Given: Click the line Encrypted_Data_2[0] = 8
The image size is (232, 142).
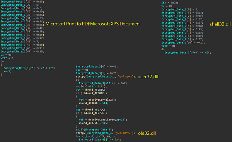Looking at the screenshot, I should tap(180, 9).
